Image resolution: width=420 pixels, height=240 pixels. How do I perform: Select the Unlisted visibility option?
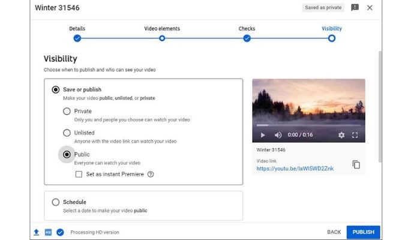(x=67, y=133)
